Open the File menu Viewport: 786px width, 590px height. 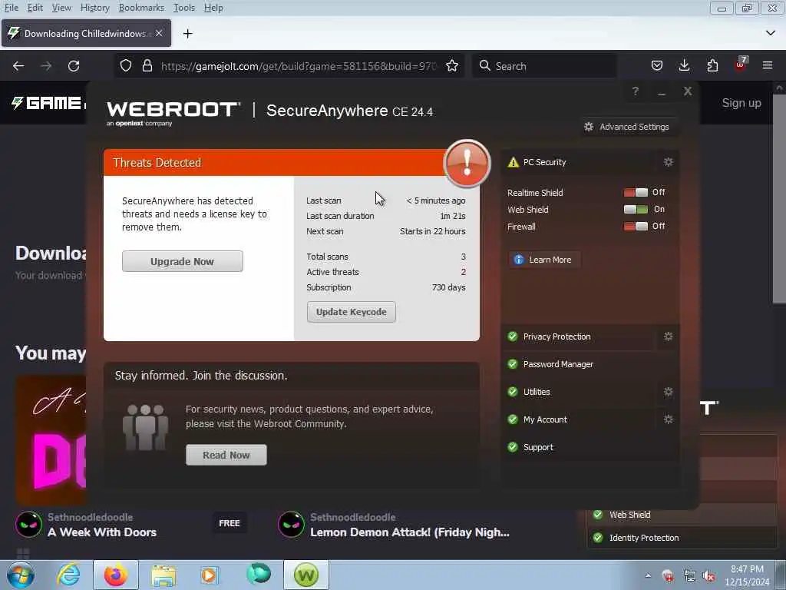[11, 8]
